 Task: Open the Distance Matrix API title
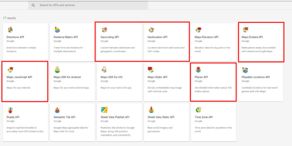(x=66, y=37)
